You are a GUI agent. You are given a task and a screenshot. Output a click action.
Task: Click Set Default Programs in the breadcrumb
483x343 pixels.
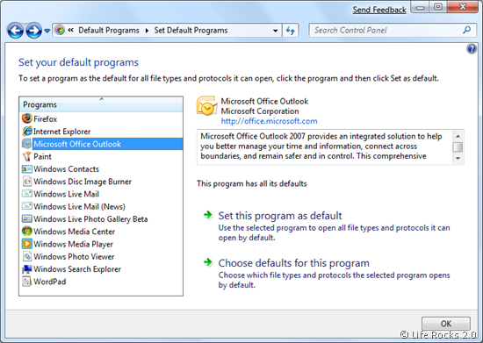pos(191,30)
